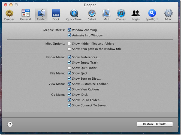181x135 pixels.
Task: Select the Finder pane icon
Action: [x=41, y=15]
